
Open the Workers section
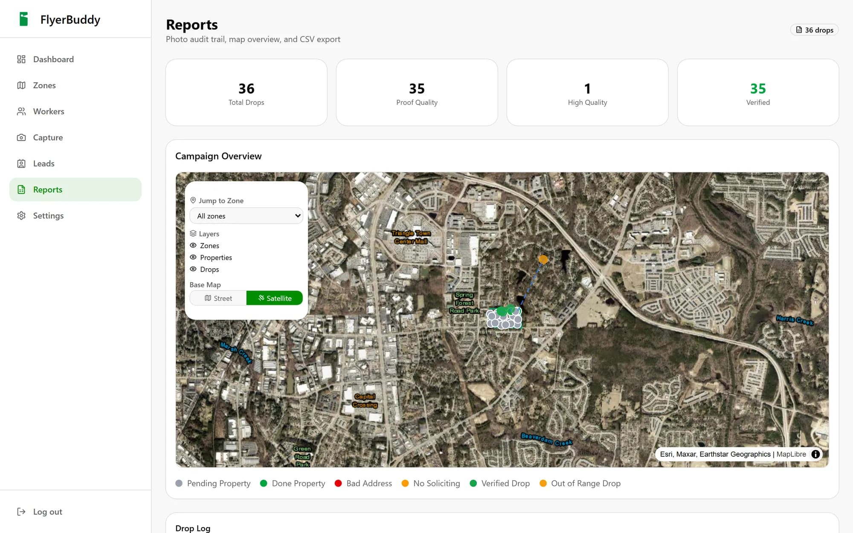coord(75,111)
